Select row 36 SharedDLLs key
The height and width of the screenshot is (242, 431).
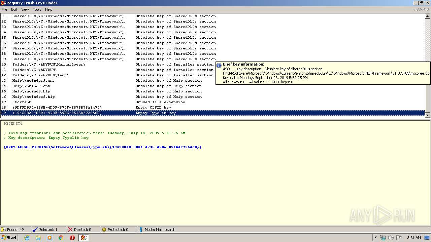[x=212, y=43]
